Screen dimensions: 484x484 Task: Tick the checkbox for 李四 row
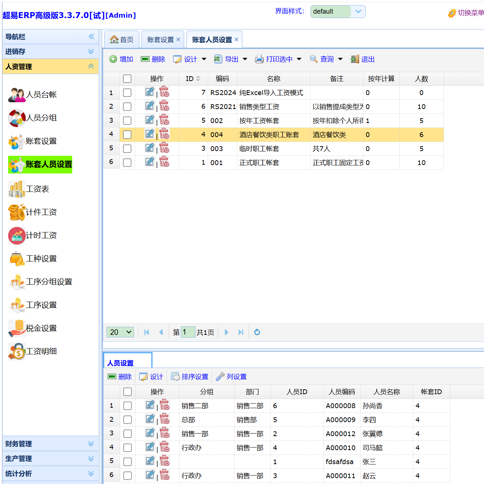pyautogui.click(x=127, y=420)
